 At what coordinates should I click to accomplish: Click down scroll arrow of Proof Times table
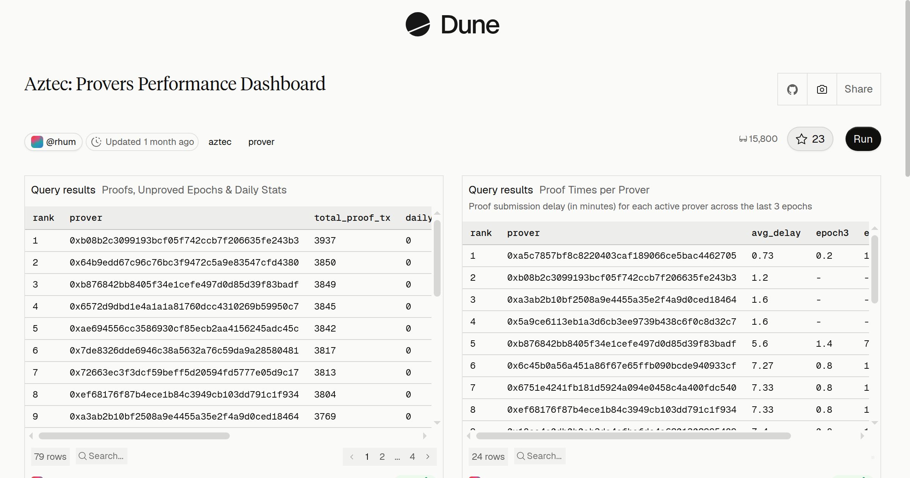click(x=875, y=423)
